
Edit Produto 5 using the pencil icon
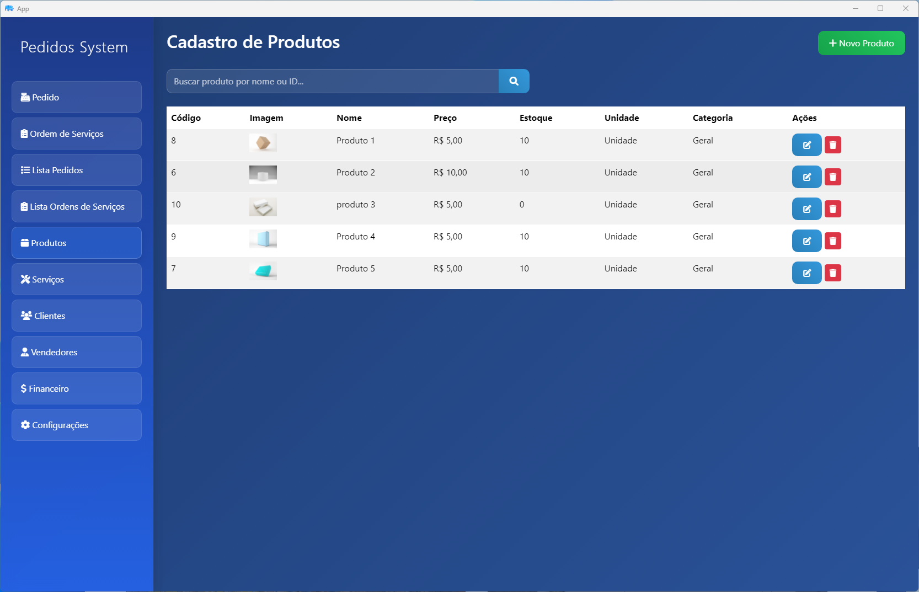point(806,273)
